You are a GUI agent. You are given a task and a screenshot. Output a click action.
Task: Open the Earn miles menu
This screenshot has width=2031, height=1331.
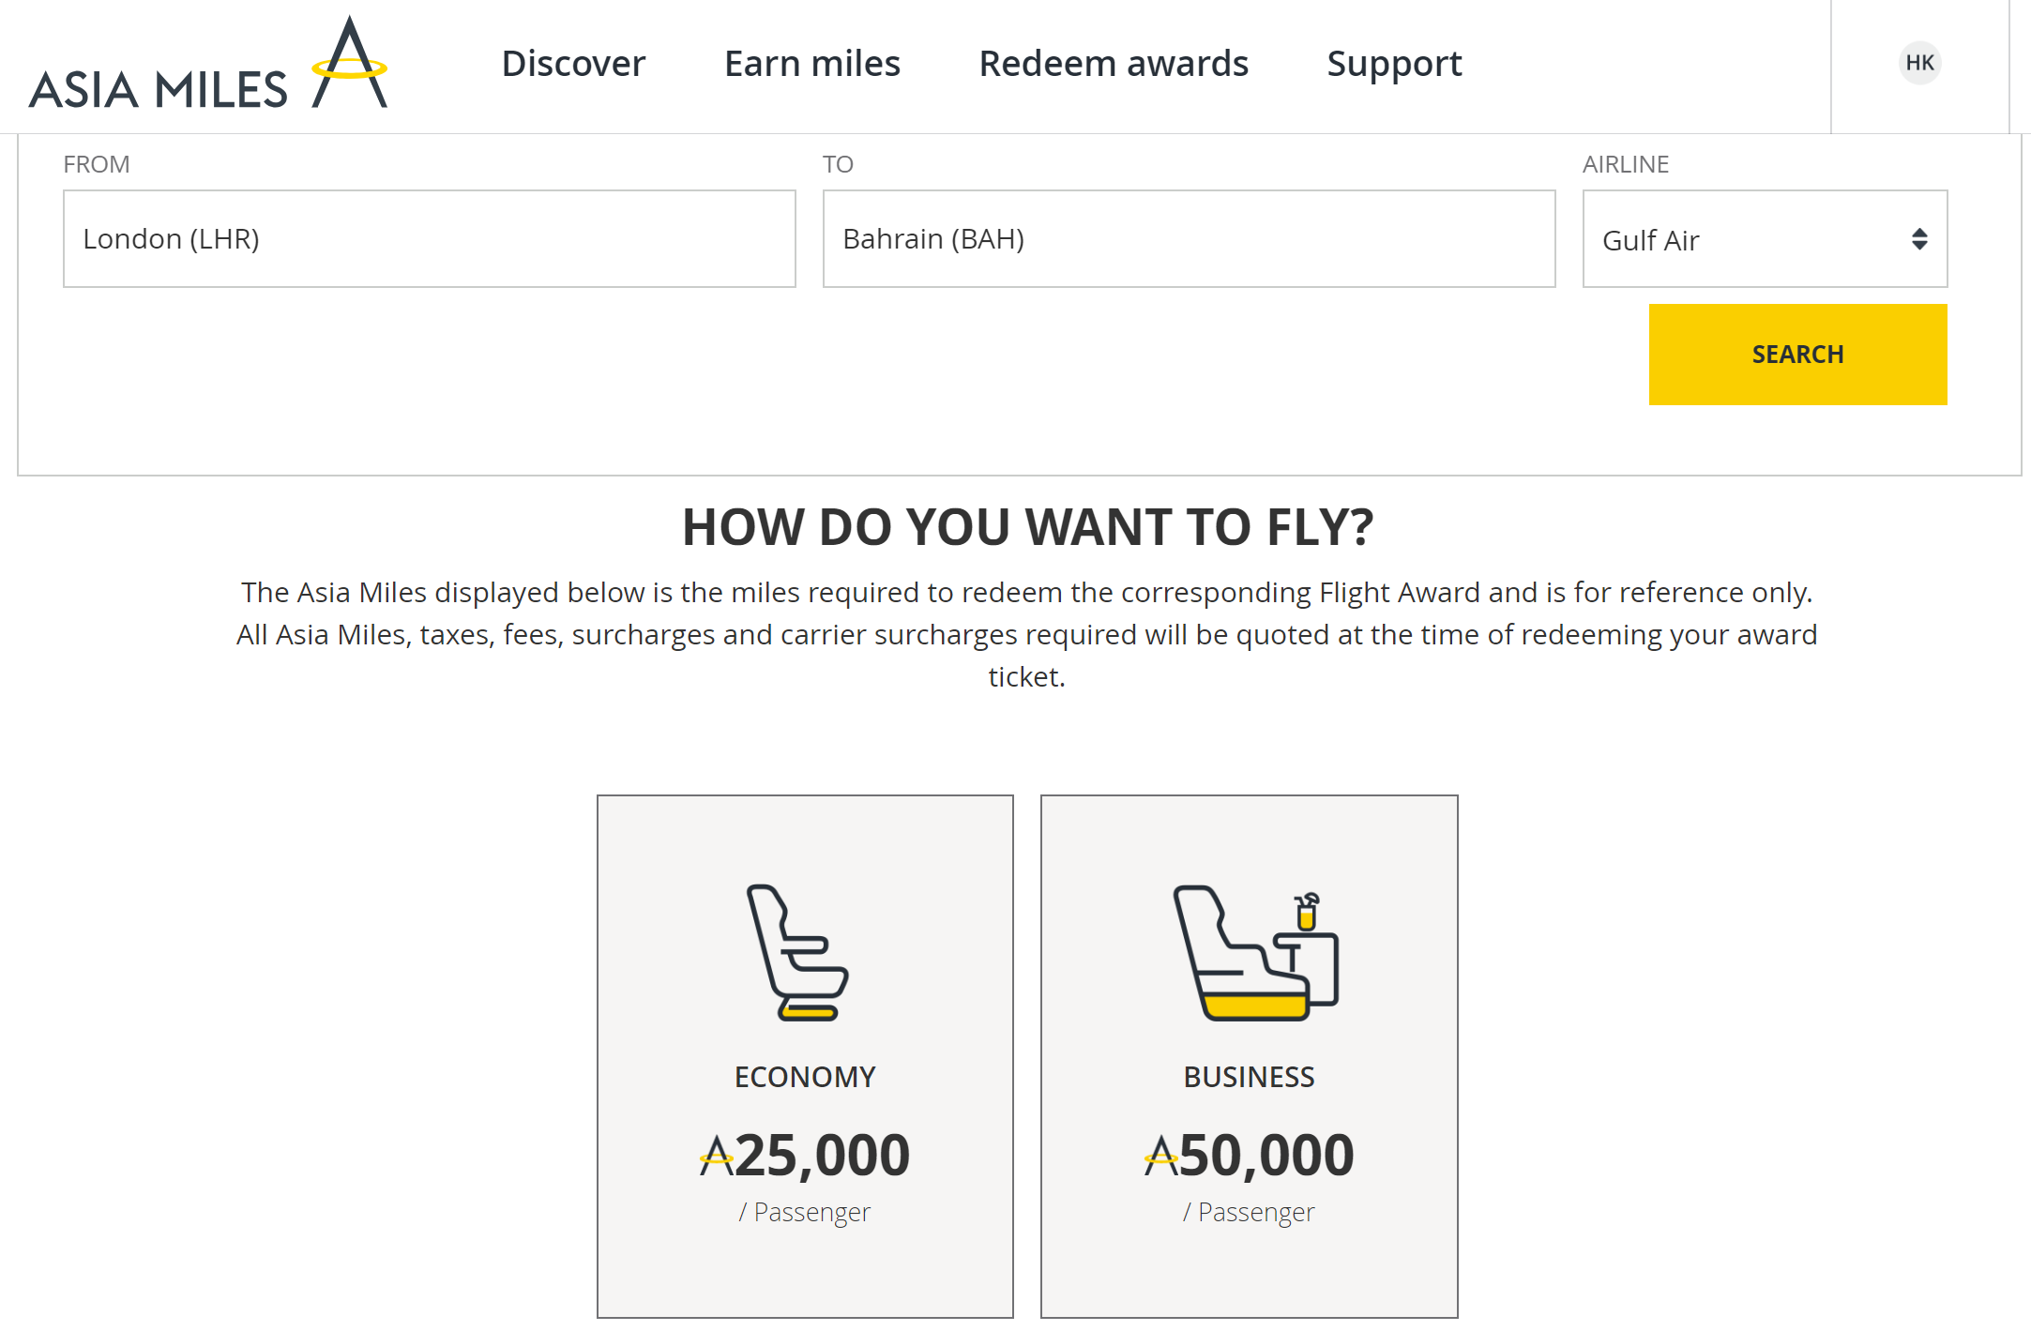point(811,64)
